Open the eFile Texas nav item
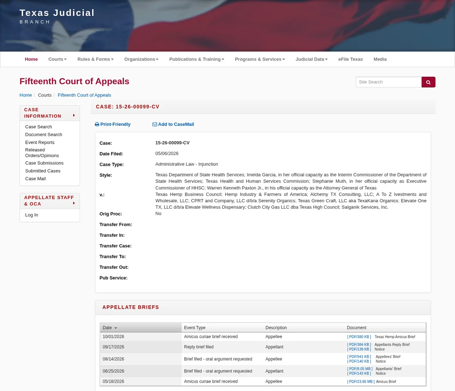This screenshot has height=391, width=455. click(351, 59)
